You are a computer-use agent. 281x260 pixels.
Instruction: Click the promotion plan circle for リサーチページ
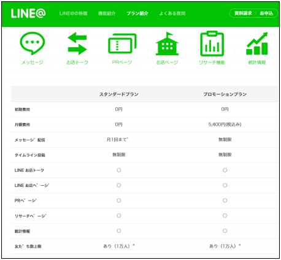pyautogui.click(x=225, y=216)
